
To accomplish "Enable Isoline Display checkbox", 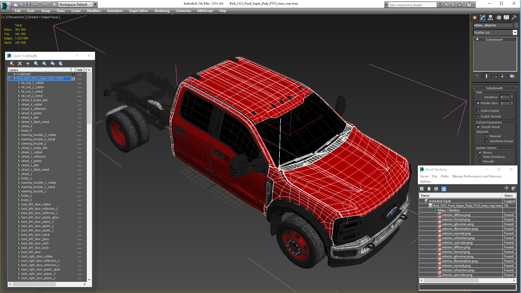I will [x=478, y=111].
